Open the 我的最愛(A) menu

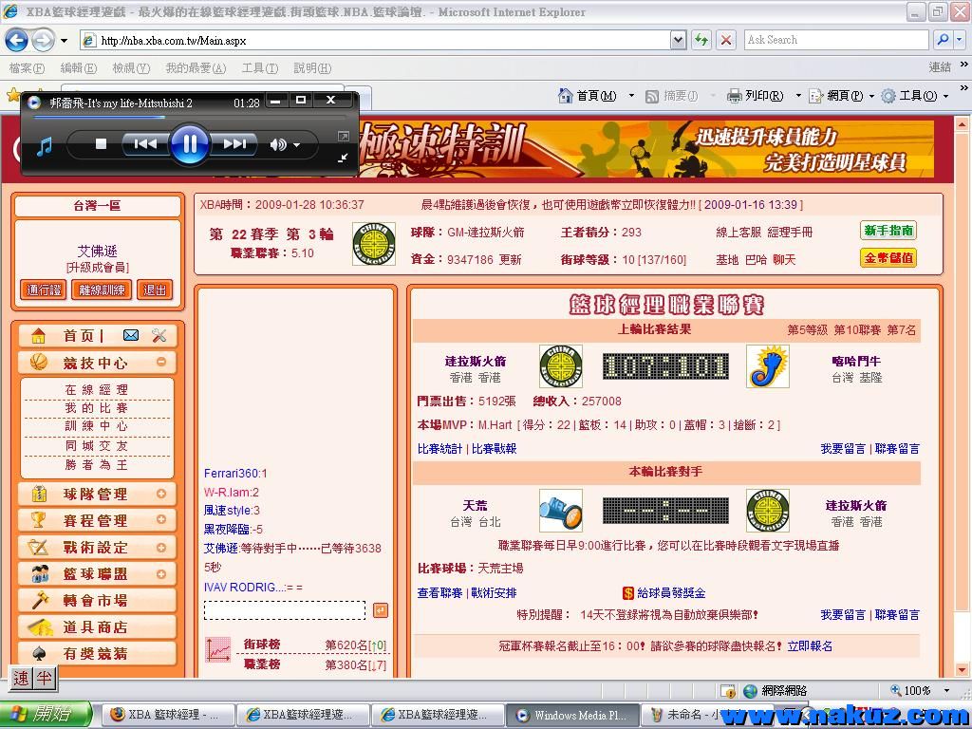[x=196, y=68]
